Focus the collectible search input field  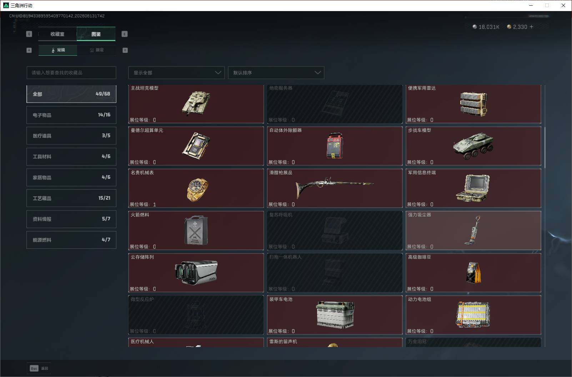tap(71, 72)
